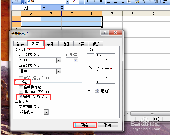Toggle bold formatting in the toolbar
Screen dimensions: 170x135
coord(88,1)
